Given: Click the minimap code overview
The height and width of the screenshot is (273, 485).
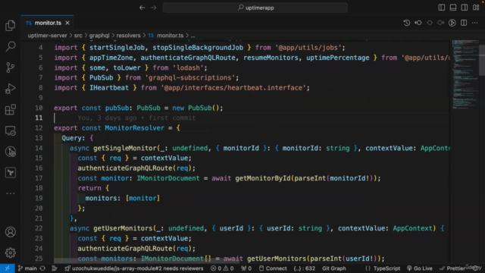Looking at the screenshot, I should click(x=465, y=74).
